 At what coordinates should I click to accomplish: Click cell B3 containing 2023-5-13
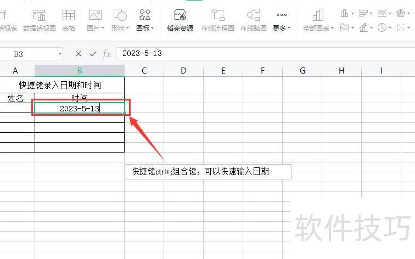click(80, 108)
